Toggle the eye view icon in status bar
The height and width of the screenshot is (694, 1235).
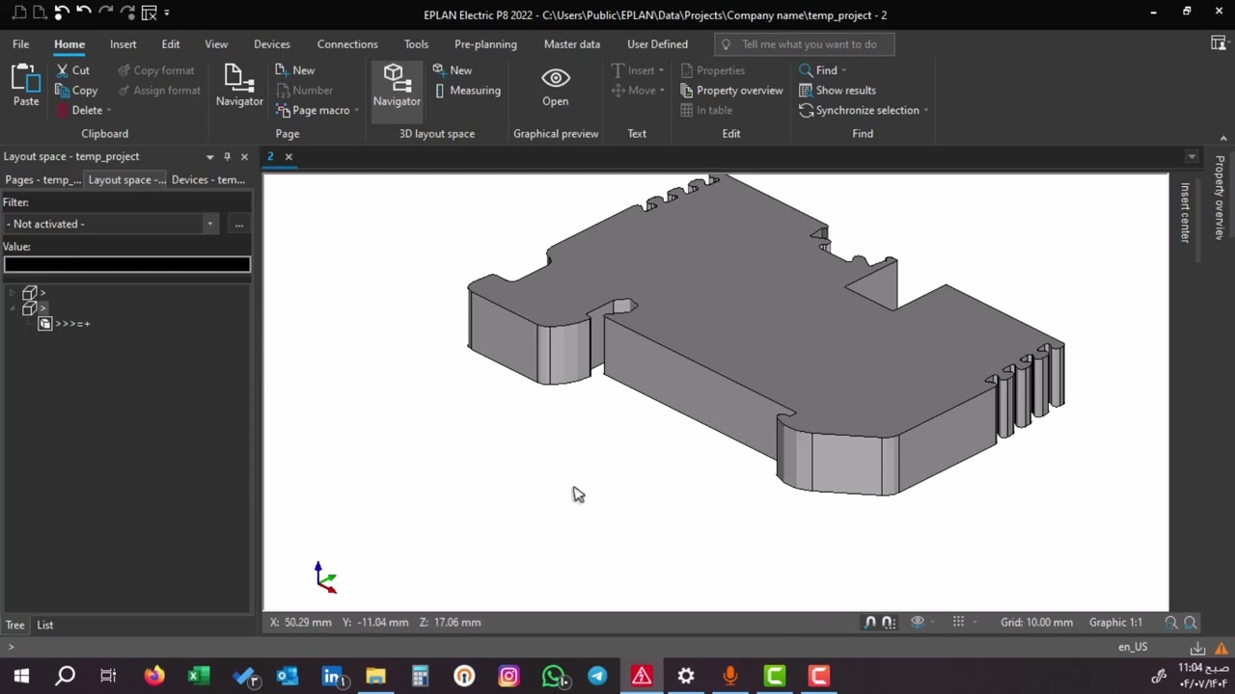click(918, 622)
